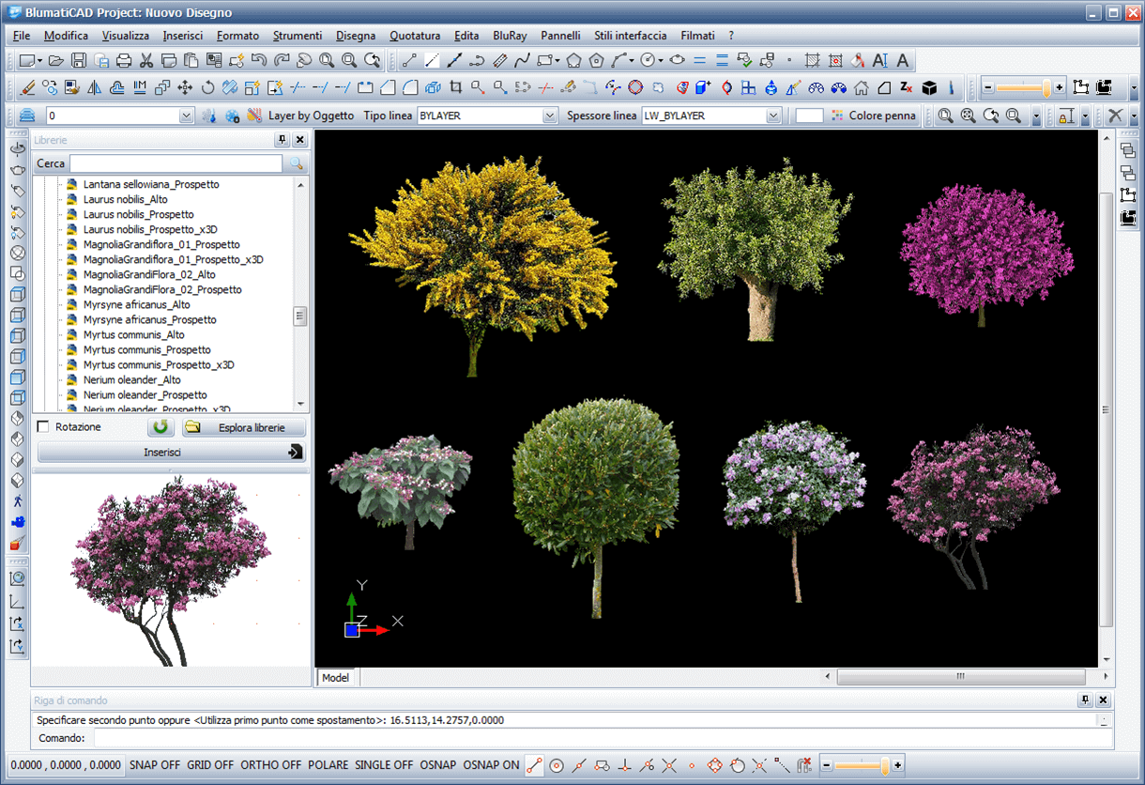Select the Rotate tool circular arrow
The width and height of the screenshot is (1145, 785).
point(207,88)
